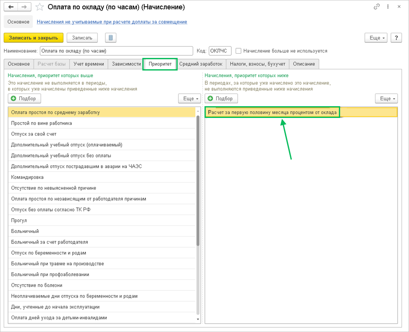
Task: Select 'Оплата дней ухода за детьми-инвалидами' row
Action: [x=102, y=318]
